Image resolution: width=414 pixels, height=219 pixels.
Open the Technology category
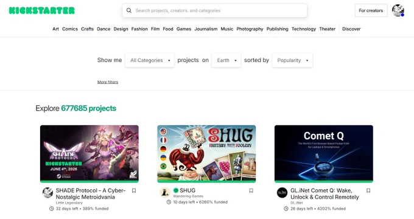coord(304,29)
